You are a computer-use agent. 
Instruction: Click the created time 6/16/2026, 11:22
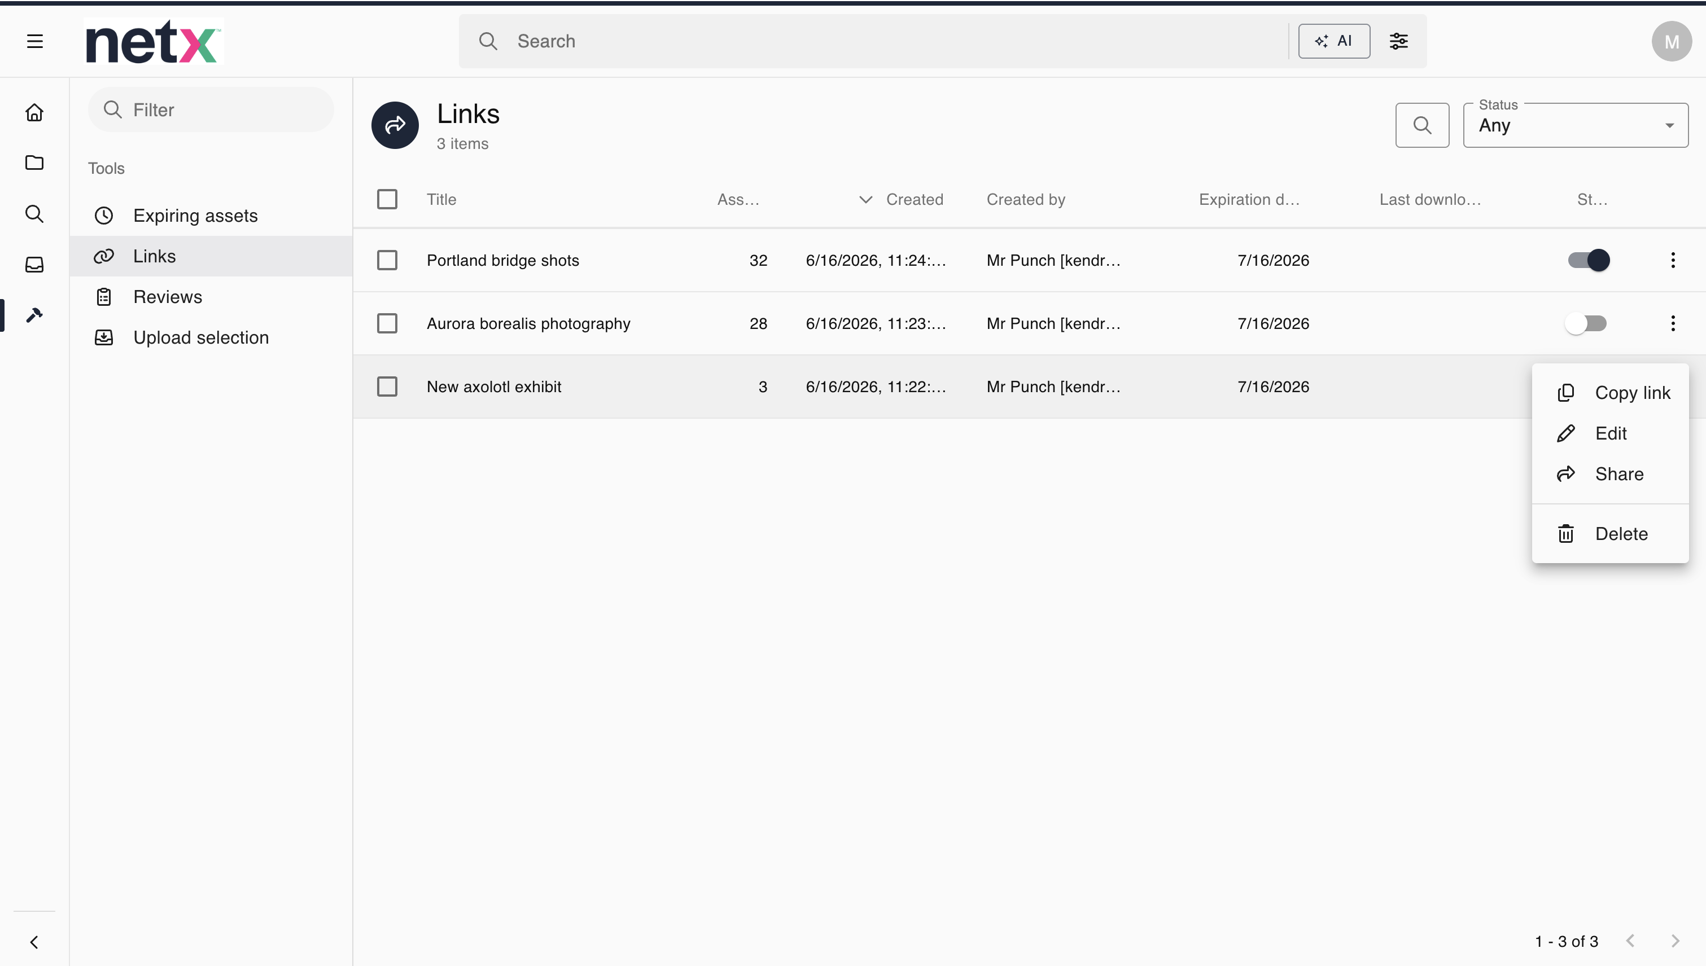(876, 387)
